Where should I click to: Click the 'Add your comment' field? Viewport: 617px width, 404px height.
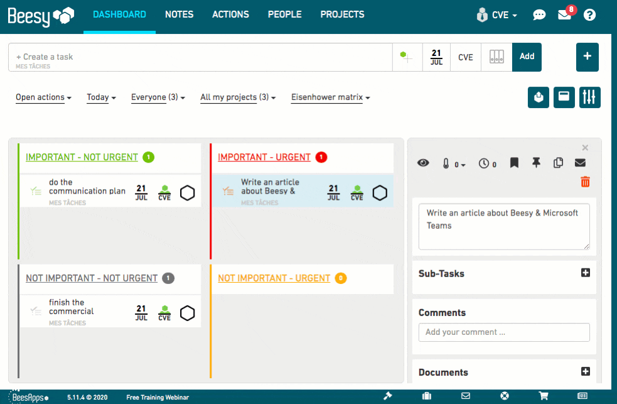click(504, 332)
